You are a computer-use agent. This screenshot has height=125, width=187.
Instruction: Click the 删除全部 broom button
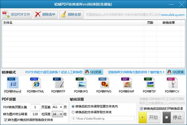[71, 14]
